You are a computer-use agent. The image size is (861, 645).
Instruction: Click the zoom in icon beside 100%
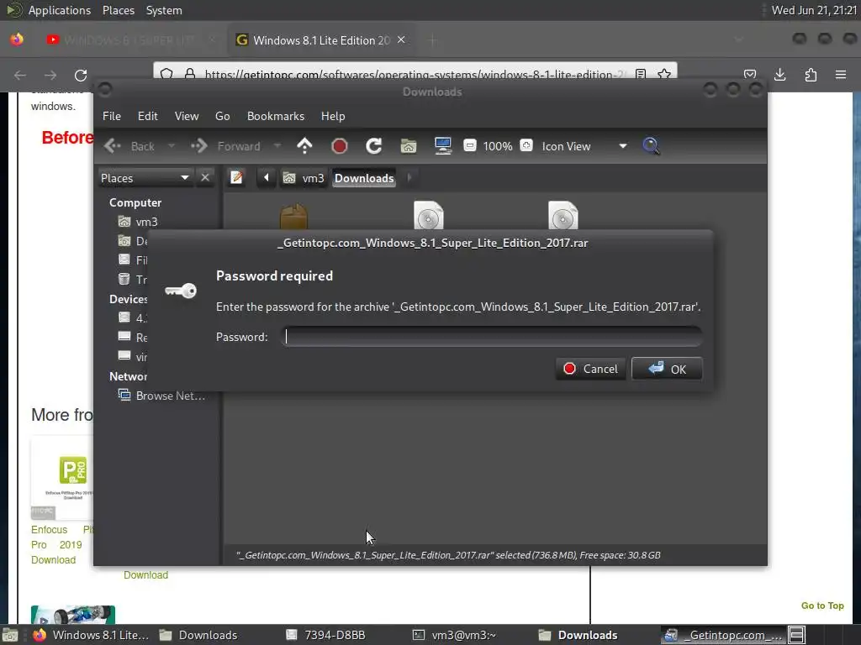(526, 146)
